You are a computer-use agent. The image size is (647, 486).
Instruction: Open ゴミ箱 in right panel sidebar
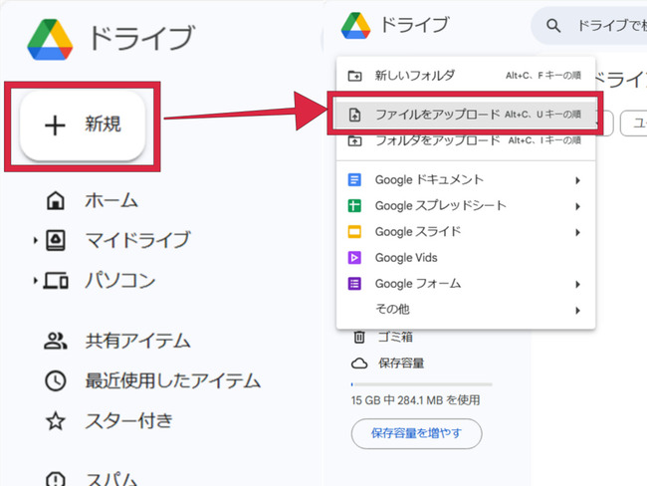pyautogui.click(x=395, y=337)
